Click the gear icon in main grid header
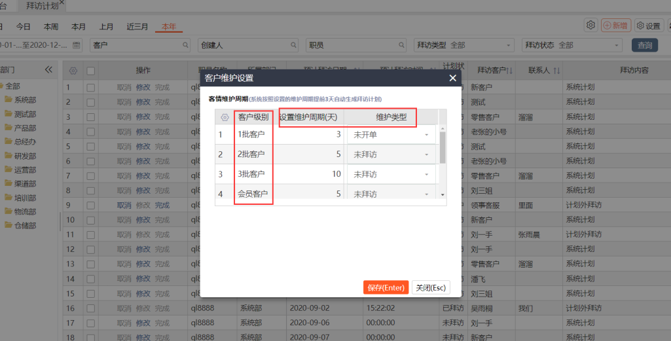This screenshot has width=671, height=341. [73, 71]
